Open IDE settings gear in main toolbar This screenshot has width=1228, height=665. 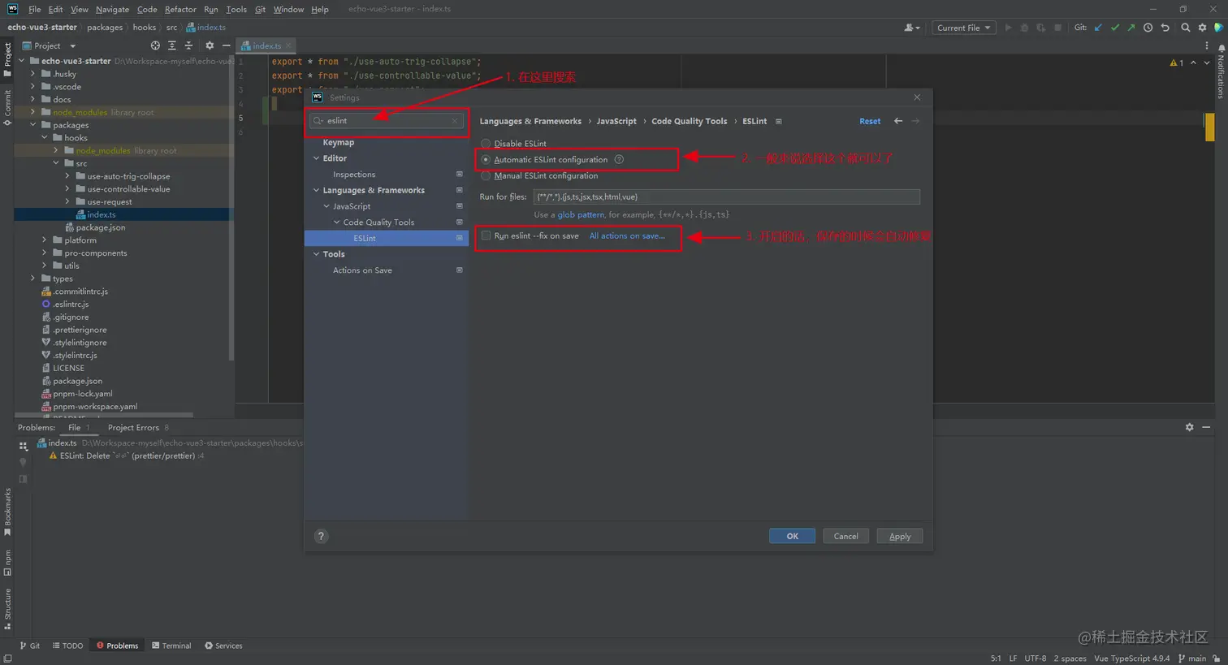[x=1203, y=28]
